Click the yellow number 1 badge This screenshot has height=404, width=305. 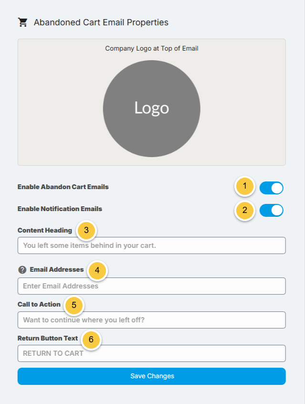point(245,186)
